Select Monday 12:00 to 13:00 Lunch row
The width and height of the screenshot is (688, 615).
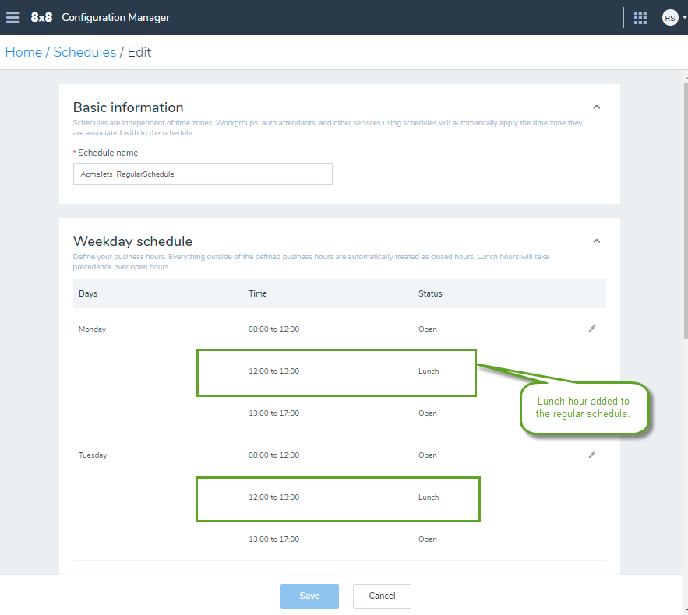pos(340,371)
